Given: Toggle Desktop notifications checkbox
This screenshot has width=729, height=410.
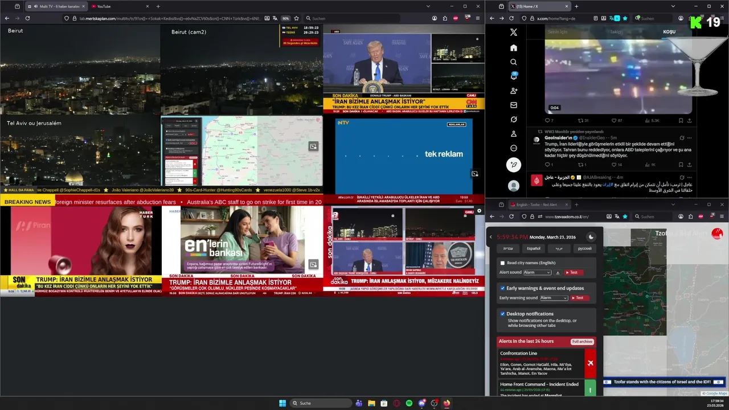Looking at the screenshot, I should 502,314.
